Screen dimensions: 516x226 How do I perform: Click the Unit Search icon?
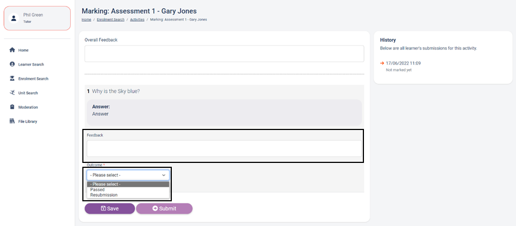point(12,93)
